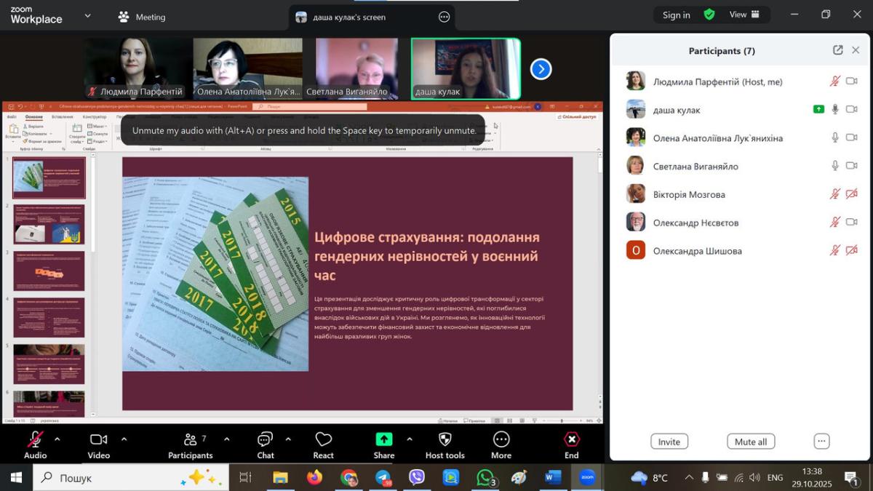The width and height of the screenshot is (873, 491).
Task: Click the React heart icon
Action: (323, 439)
